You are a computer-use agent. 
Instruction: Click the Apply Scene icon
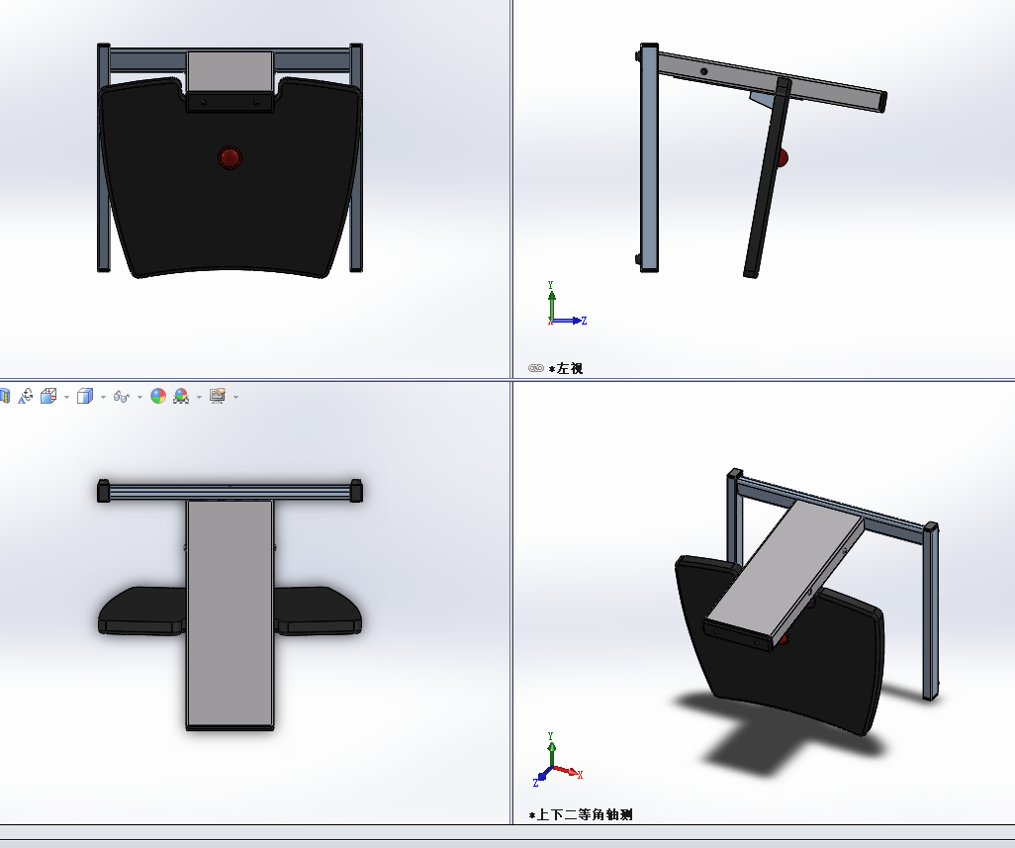(181, 396)
